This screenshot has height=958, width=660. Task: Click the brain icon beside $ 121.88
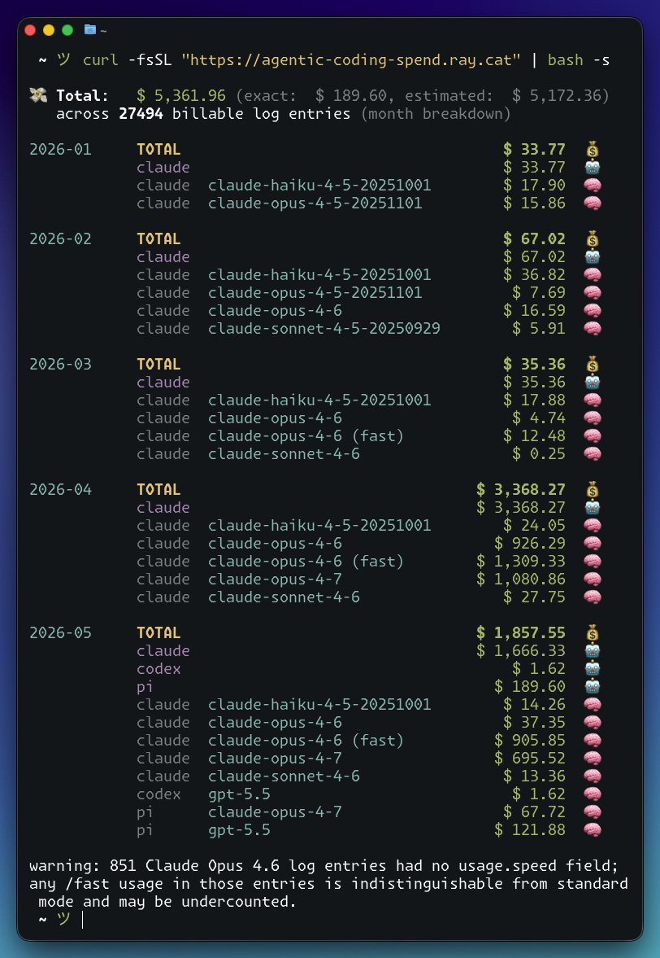tap(593, 829)
